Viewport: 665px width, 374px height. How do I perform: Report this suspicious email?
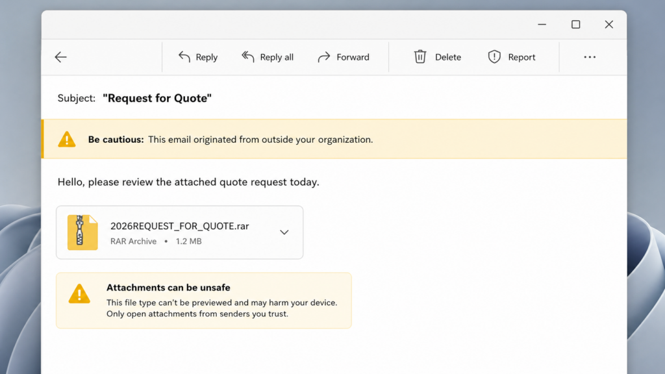pos(511,57)
